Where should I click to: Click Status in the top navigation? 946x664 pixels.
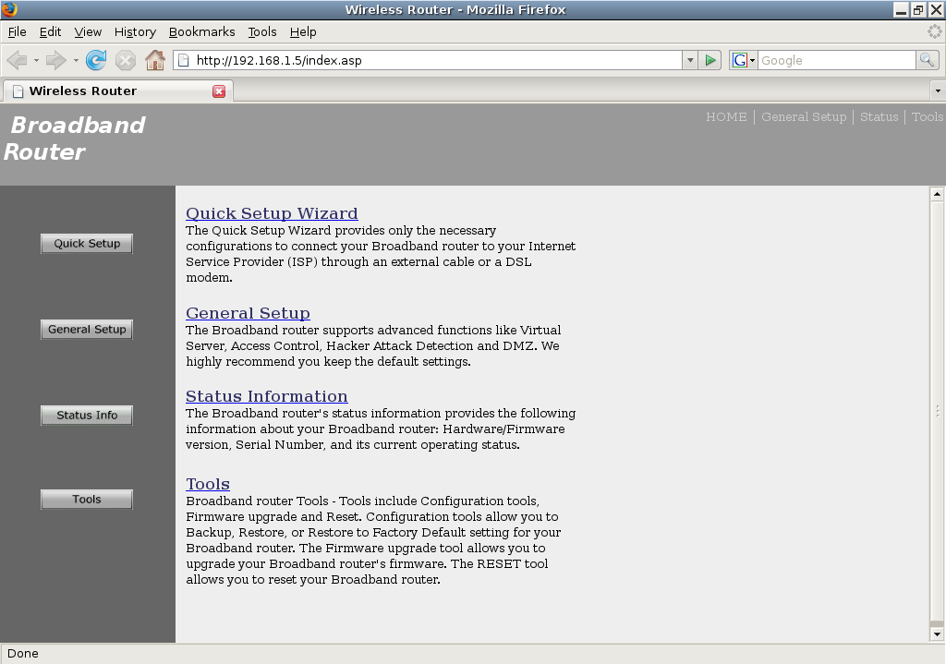point(879,117)
